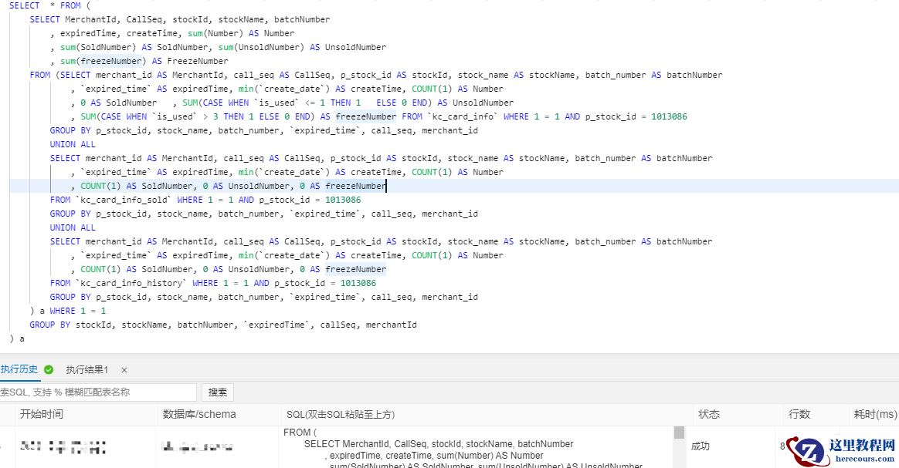Click the kc_card_info_history table name

tap(131, 283)
